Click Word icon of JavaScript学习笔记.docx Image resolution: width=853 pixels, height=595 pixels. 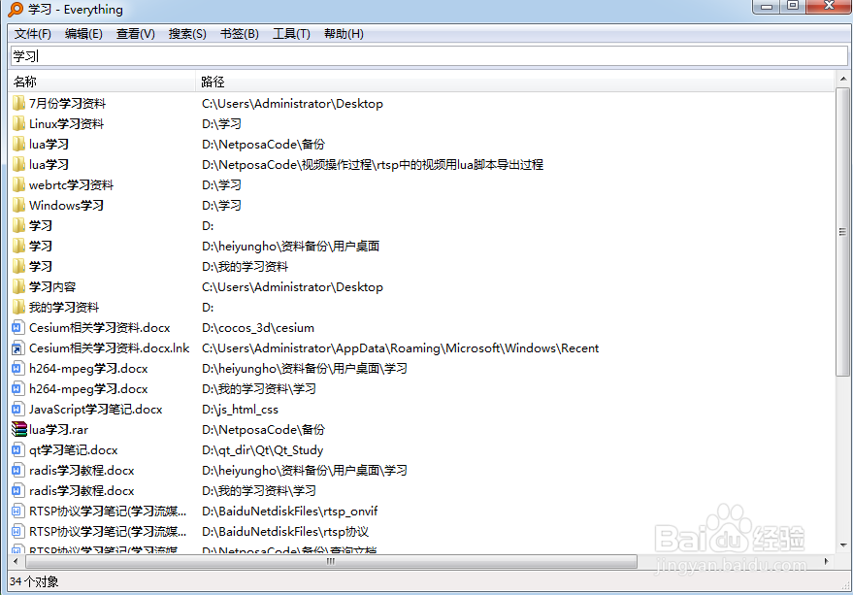coord(17,410)
